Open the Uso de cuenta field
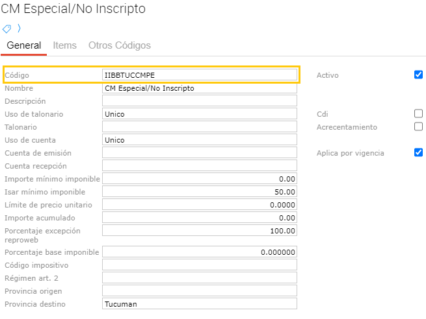Viewport: 426px width, 319px height. click(x=200, y=140)
